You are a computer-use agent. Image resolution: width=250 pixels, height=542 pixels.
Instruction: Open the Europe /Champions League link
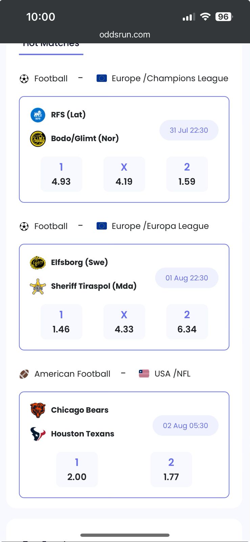170,79
